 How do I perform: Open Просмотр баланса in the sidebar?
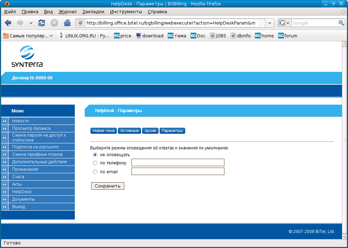pyautogui.click(x=31, y=128)
